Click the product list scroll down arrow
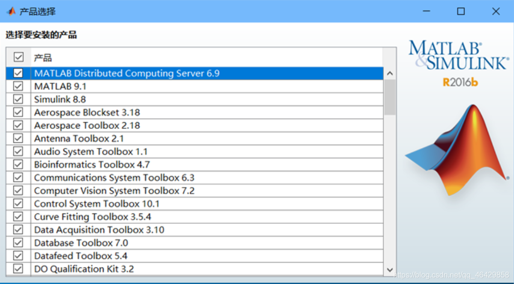This screenshot has height=284, width=514. [x=390, y=270]
